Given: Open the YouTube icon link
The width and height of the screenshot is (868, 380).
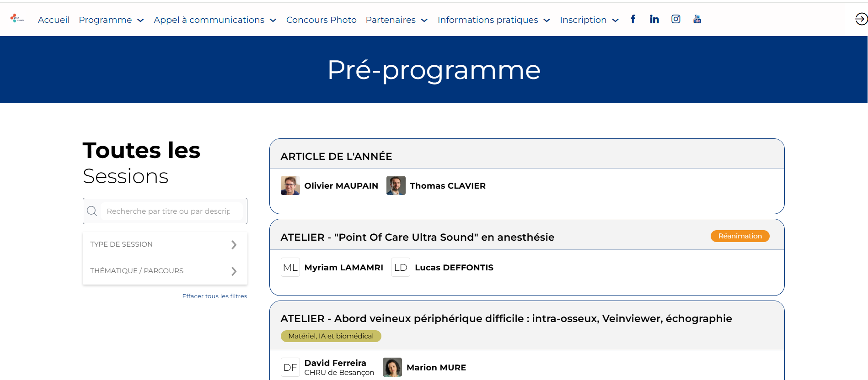Looking at the screenshot, I should [697, 19].
